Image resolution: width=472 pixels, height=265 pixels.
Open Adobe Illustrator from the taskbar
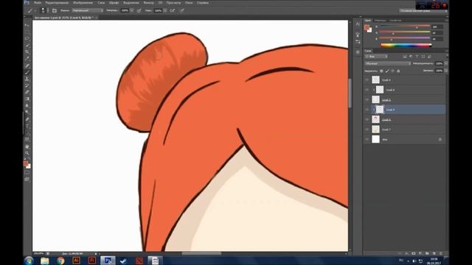point(76,261)
